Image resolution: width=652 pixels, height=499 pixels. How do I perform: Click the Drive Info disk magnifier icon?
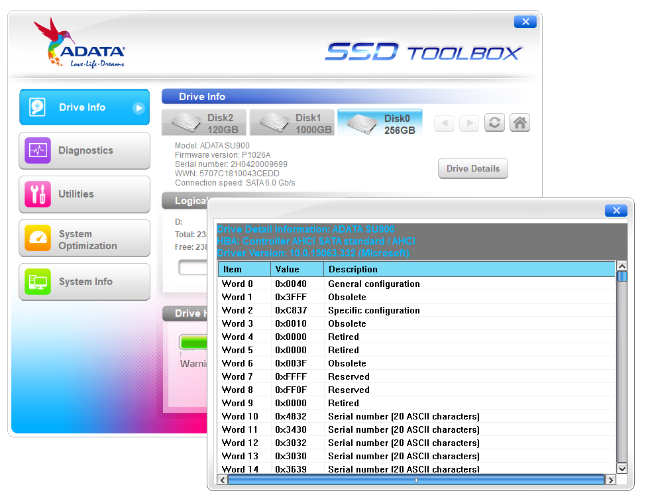[37, 107]
